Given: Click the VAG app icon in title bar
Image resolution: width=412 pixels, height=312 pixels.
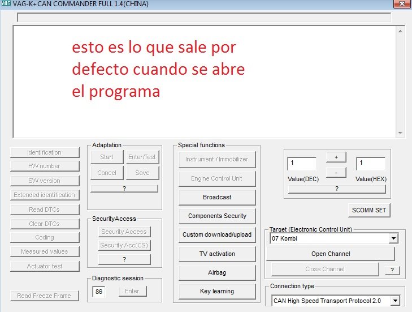Looking at the screenshot, I should coord(6,3).
